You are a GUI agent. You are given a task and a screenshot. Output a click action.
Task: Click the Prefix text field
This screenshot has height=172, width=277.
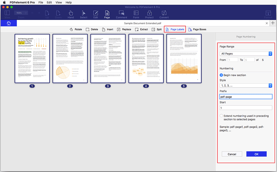(246, 97)
